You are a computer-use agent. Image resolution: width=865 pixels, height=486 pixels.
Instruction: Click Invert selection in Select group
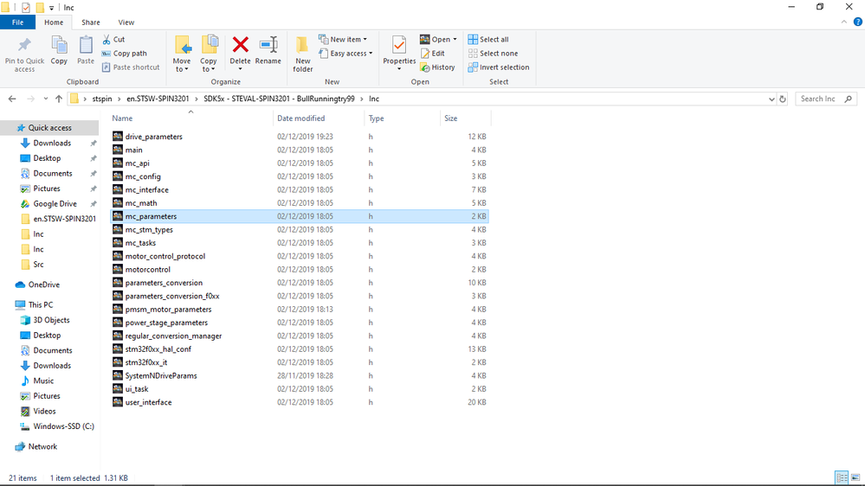(x=499, y=67)
